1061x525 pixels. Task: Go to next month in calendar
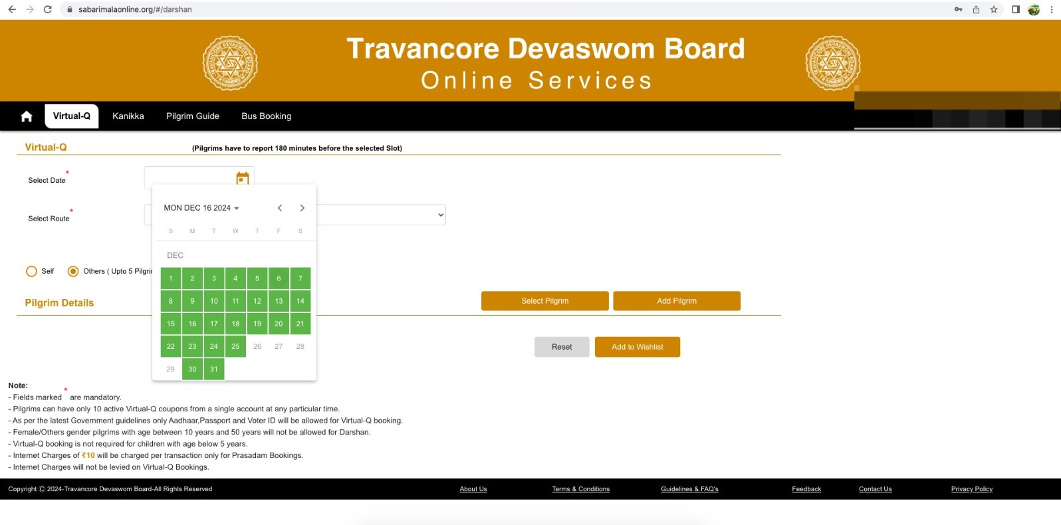(302, 208)
